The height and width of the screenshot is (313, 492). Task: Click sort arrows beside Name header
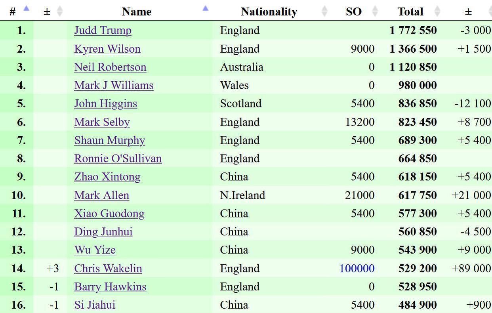[x=205, y=9]
